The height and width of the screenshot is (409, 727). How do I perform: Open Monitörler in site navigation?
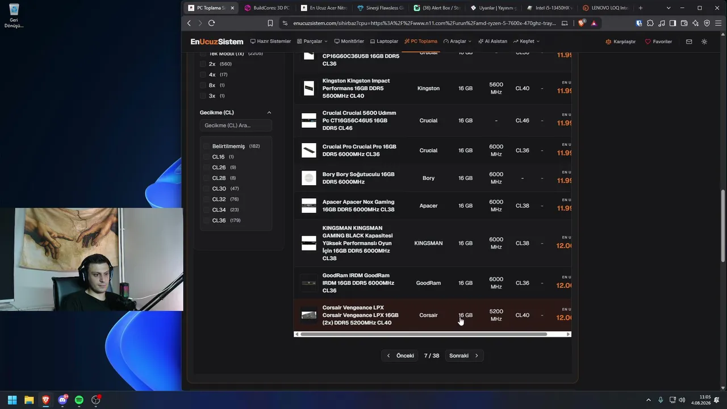[349, 41]
